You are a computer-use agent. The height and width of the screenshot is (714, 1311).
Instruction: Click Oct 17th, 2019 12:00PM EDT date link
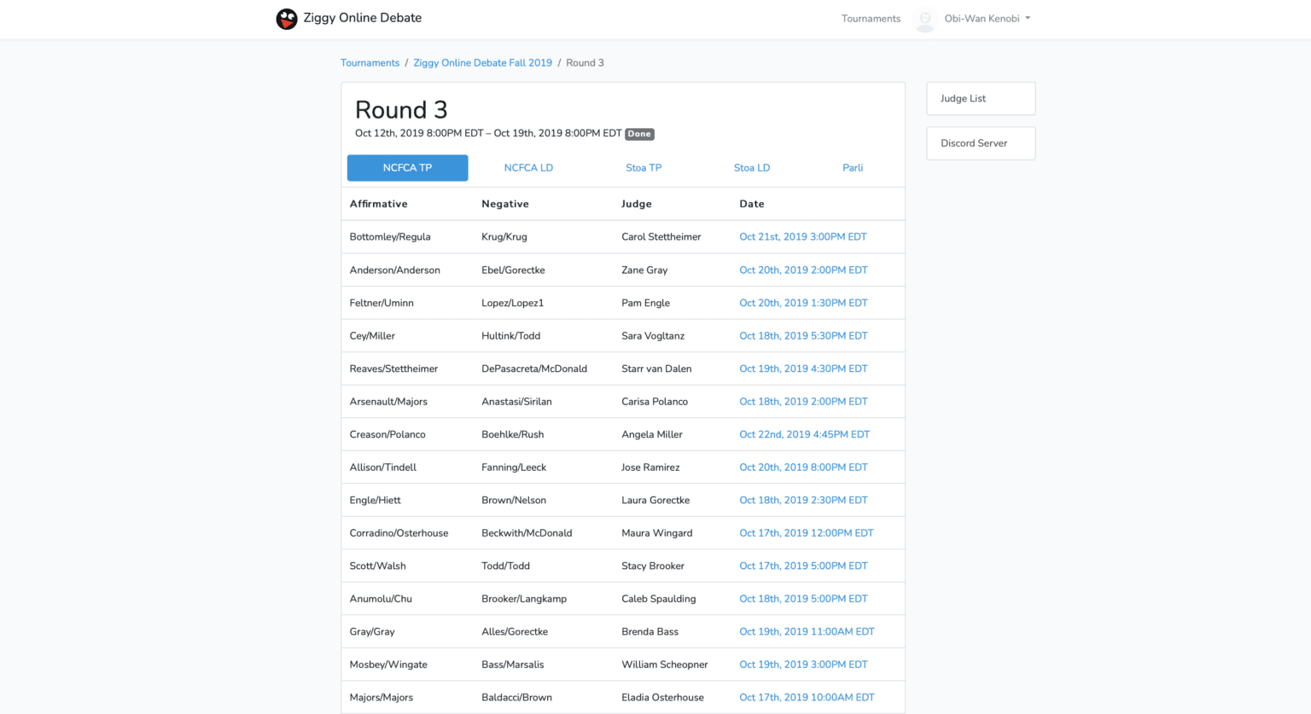point(806,533)
